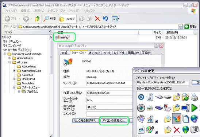Expand the LISMO Port folder node
This screenshot has height=137, width=200.
coord(14,79)
